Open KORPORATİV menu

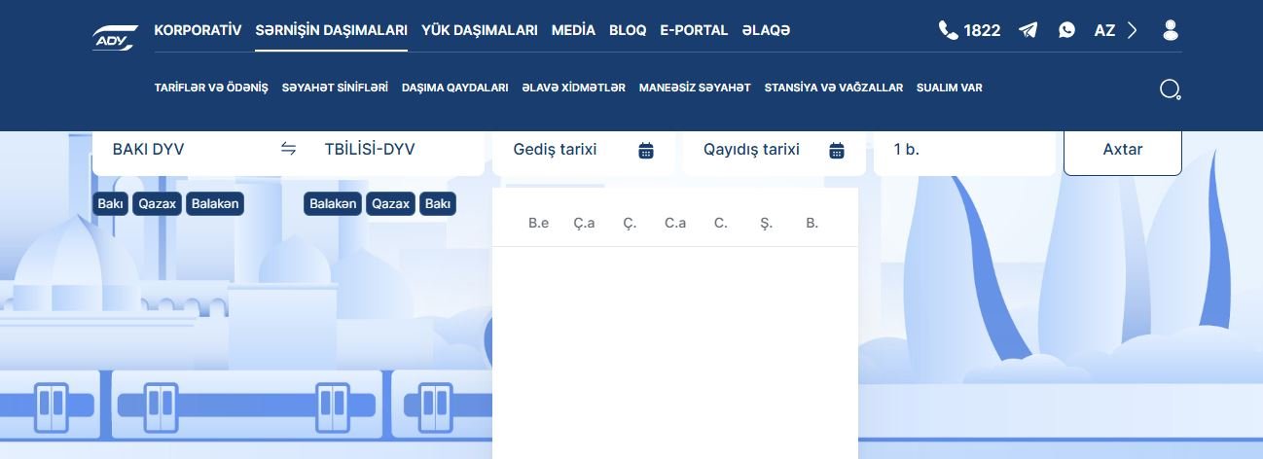coord(198,30)
